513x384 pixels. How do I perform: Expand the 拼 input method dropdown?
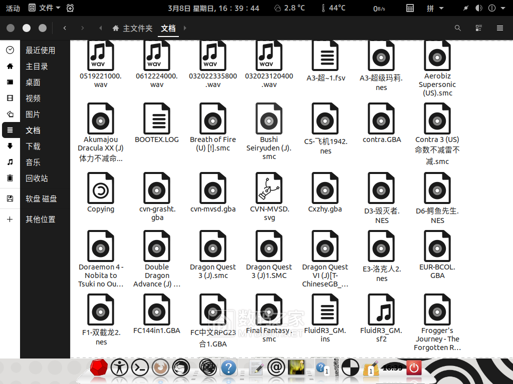coord(434,8)
